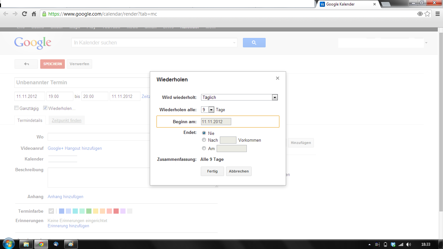Open the Chrome menu hamburger icon
Screen dimensions: 443x249
pyautogui.click(x=437, y=14)
